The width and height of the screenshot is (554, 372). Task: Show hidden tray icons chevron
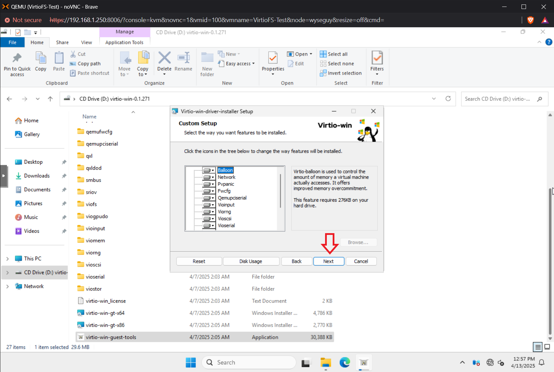coord(462,362)
